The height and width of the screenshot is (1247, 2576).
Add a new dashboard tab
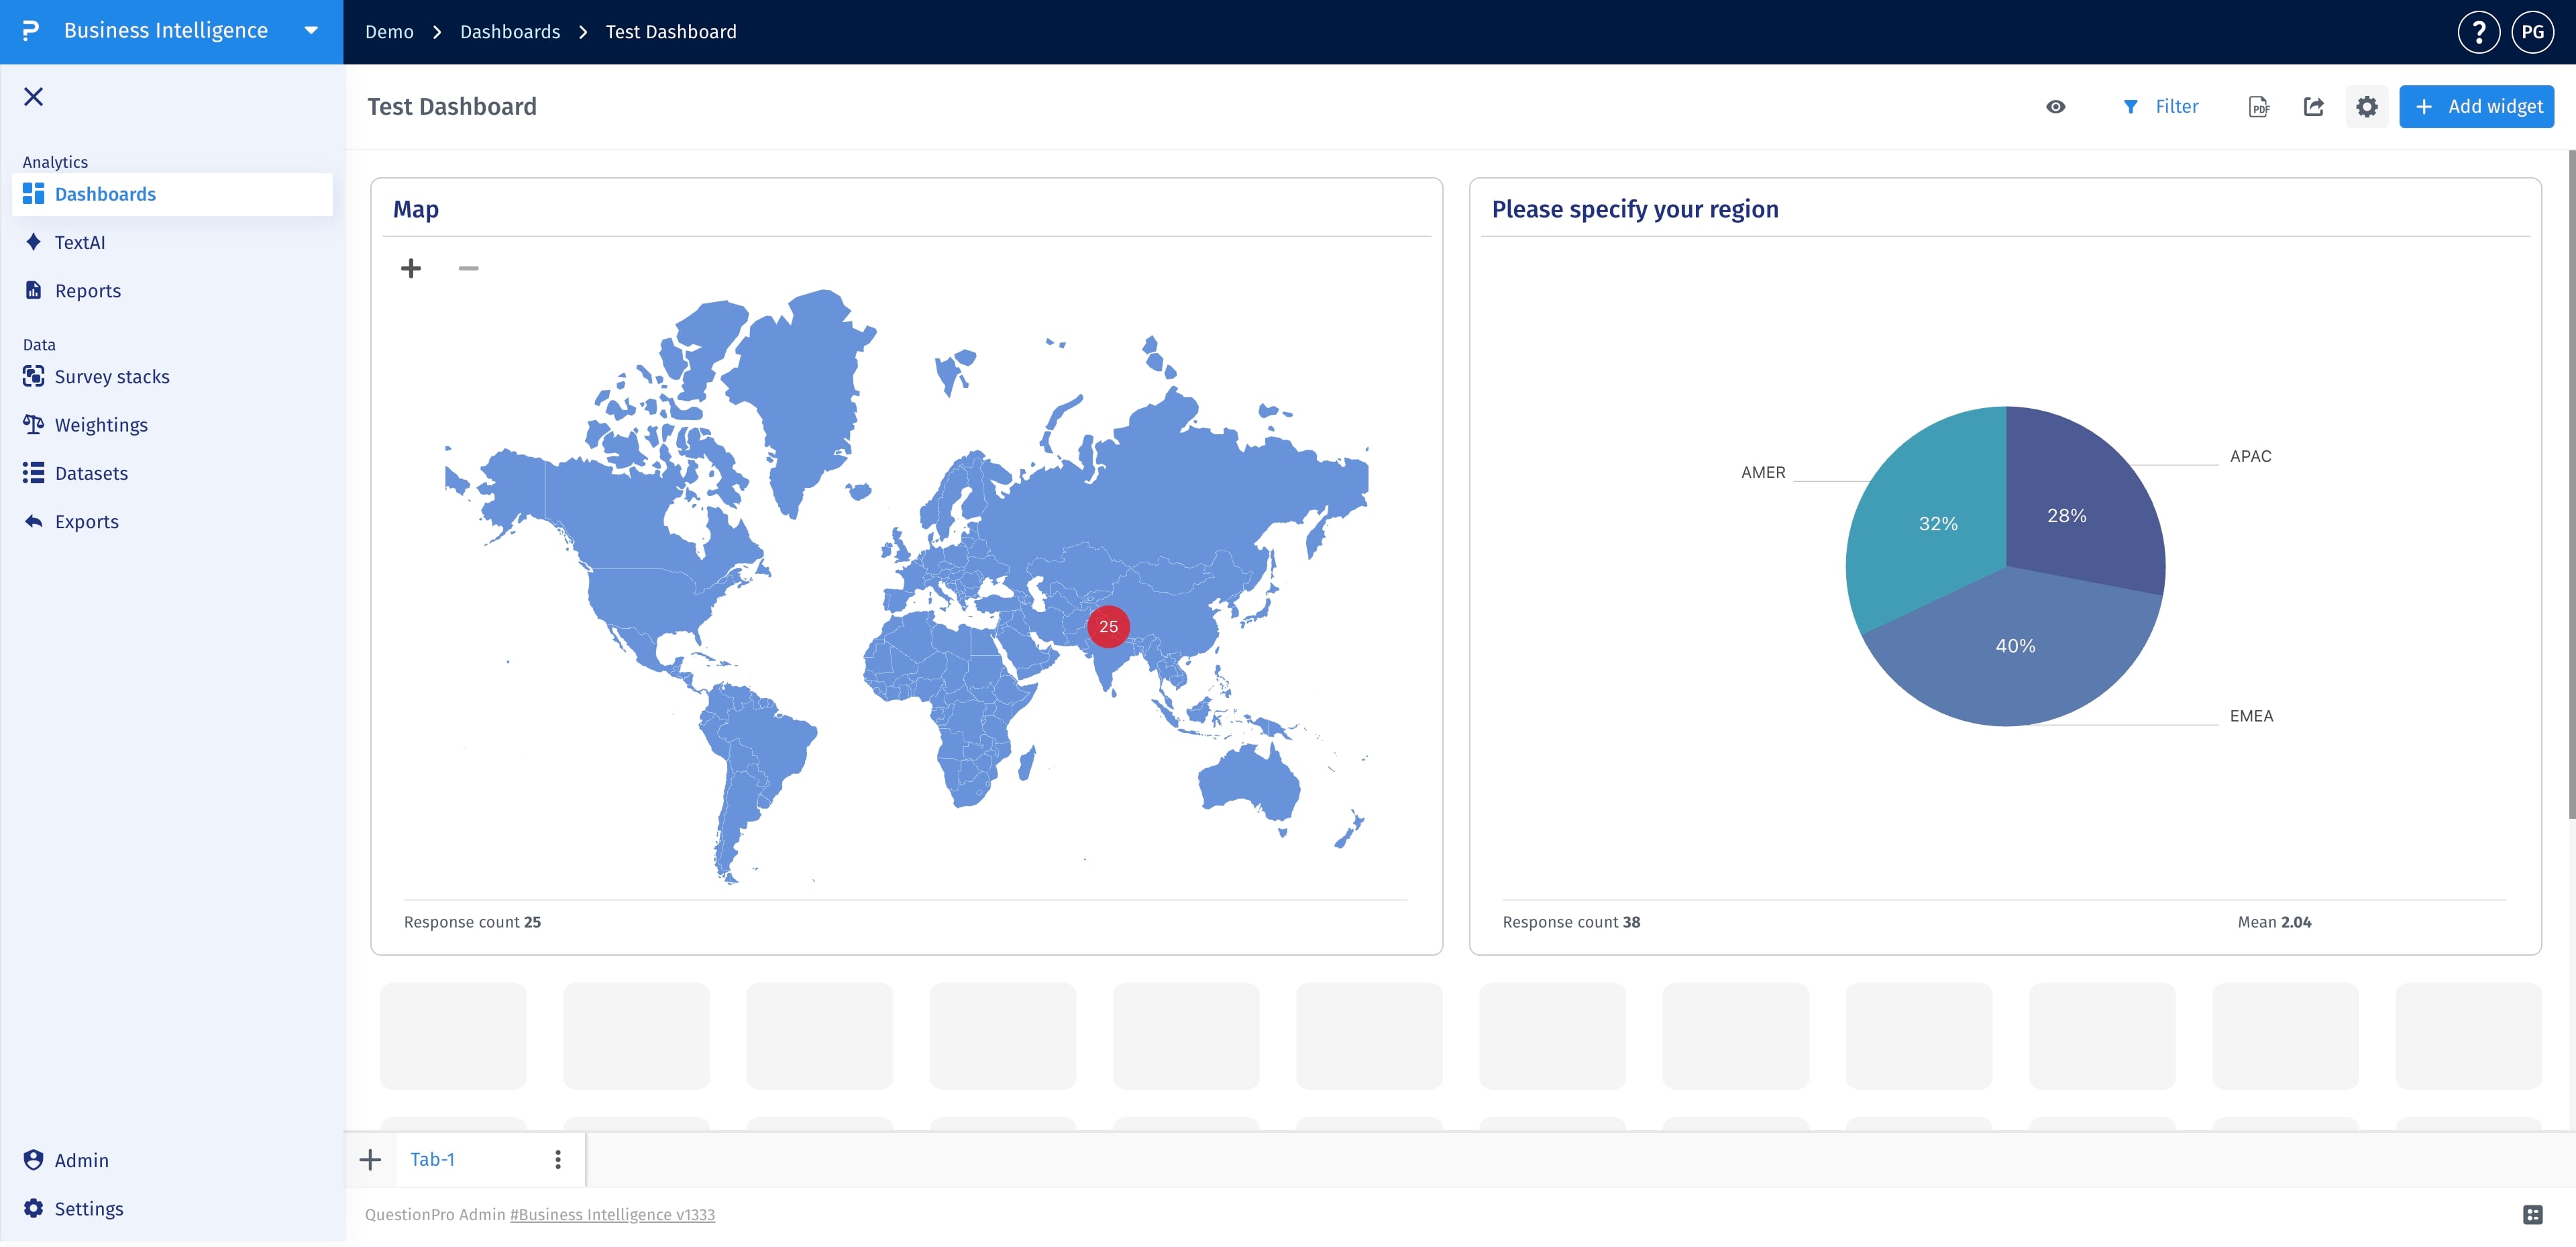370,1160
